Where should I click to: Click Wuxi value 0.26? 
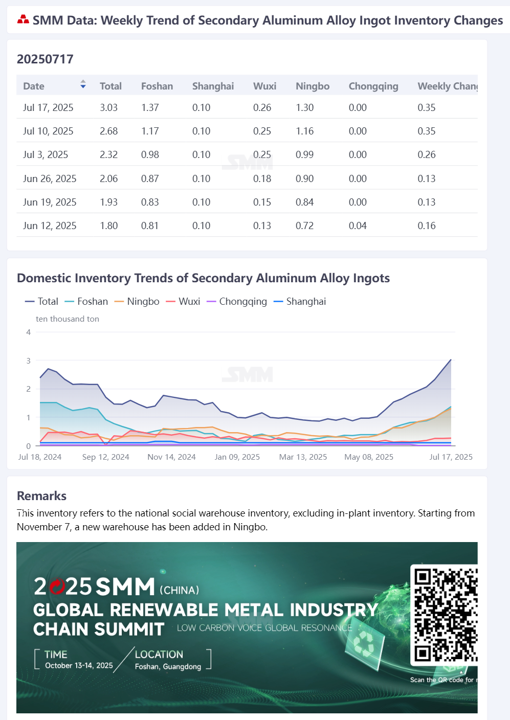(x=262, y=107)
